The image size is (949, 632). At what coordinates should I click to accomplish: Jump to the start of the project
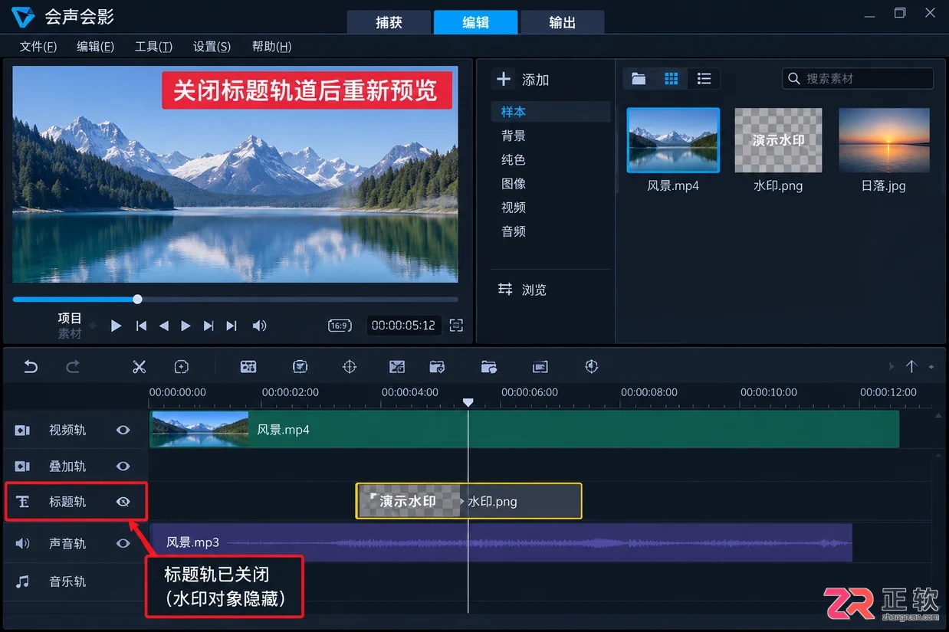click(141, 326)
